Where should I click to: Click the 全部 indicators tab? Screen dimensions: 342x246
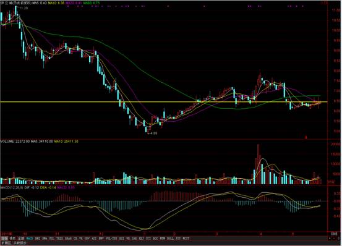pos(21,239)
